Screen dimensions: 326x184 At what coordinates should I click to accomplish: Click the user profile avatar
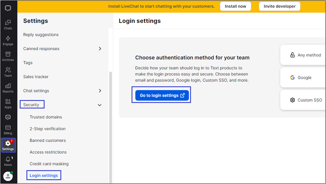[x=8, y=176]
